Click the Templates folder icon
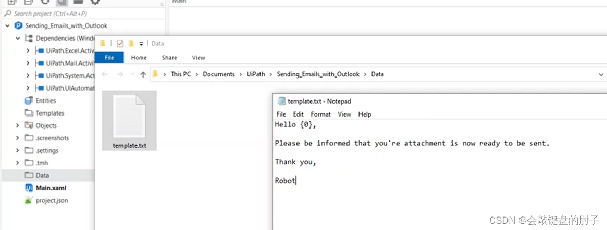This screenshot has width=607, height=230. click(29, 113)
